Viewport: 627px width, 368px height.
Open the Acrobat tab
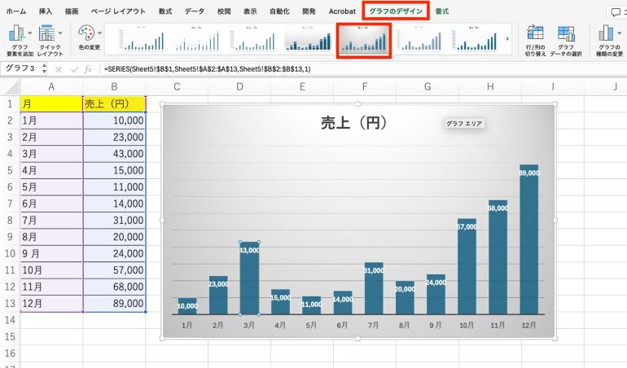[x=342, y=11]
